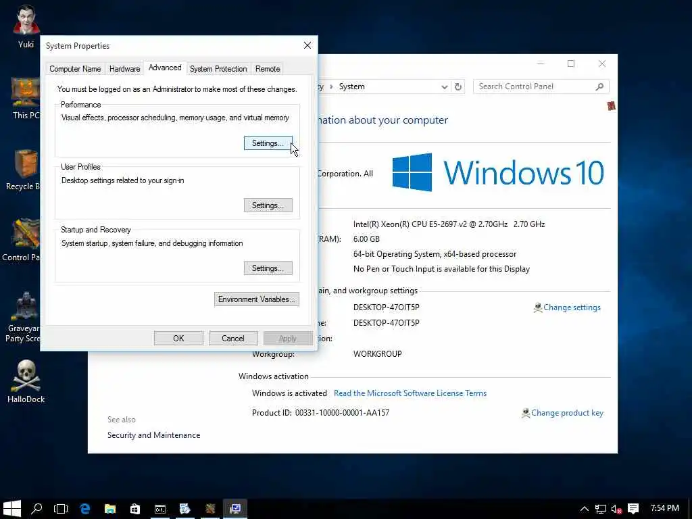The width and height of the screenshot is (692, 519).
Task: Close the System Properties dialog
Action: [307, 45]
